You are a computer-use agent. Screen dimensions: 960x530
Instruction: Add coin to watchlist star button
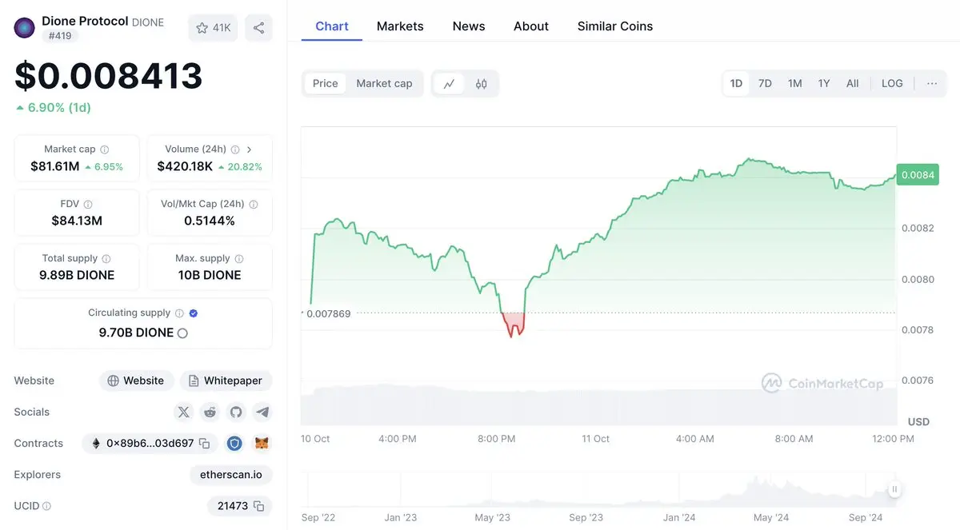[x=213, y=28]
